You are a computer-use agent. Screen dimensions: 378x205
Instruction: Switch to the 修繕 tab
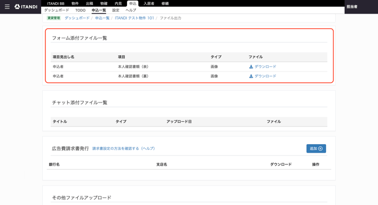165,3
